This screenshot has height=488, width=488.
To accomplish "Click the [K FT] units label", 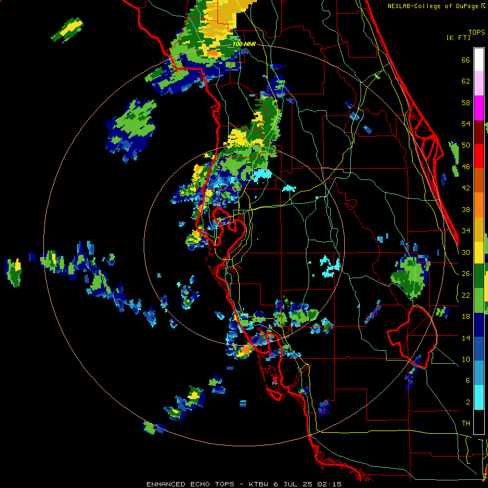I will tap(458, 38).
